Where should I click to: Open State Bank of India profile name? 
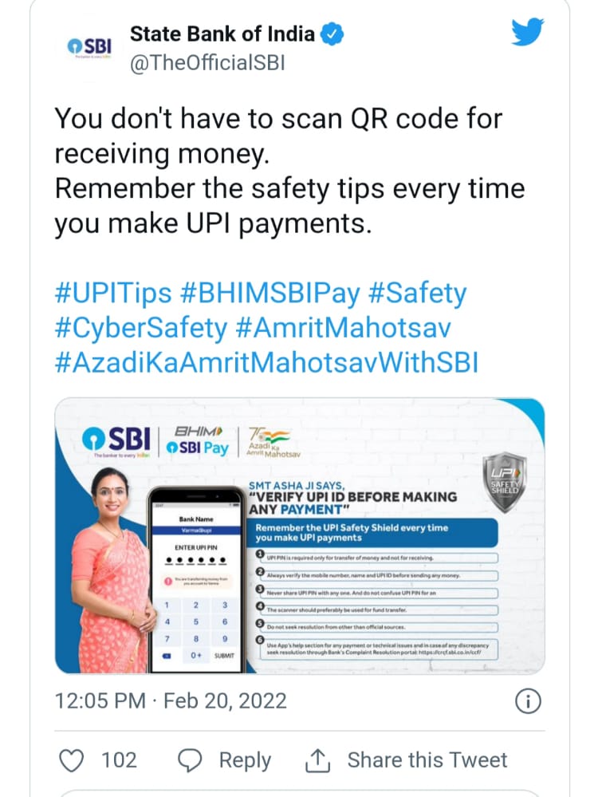point(222,34)
